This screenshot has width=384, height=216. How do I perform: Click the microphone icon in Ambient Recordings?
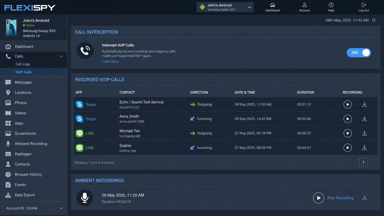tap(85, 198)
